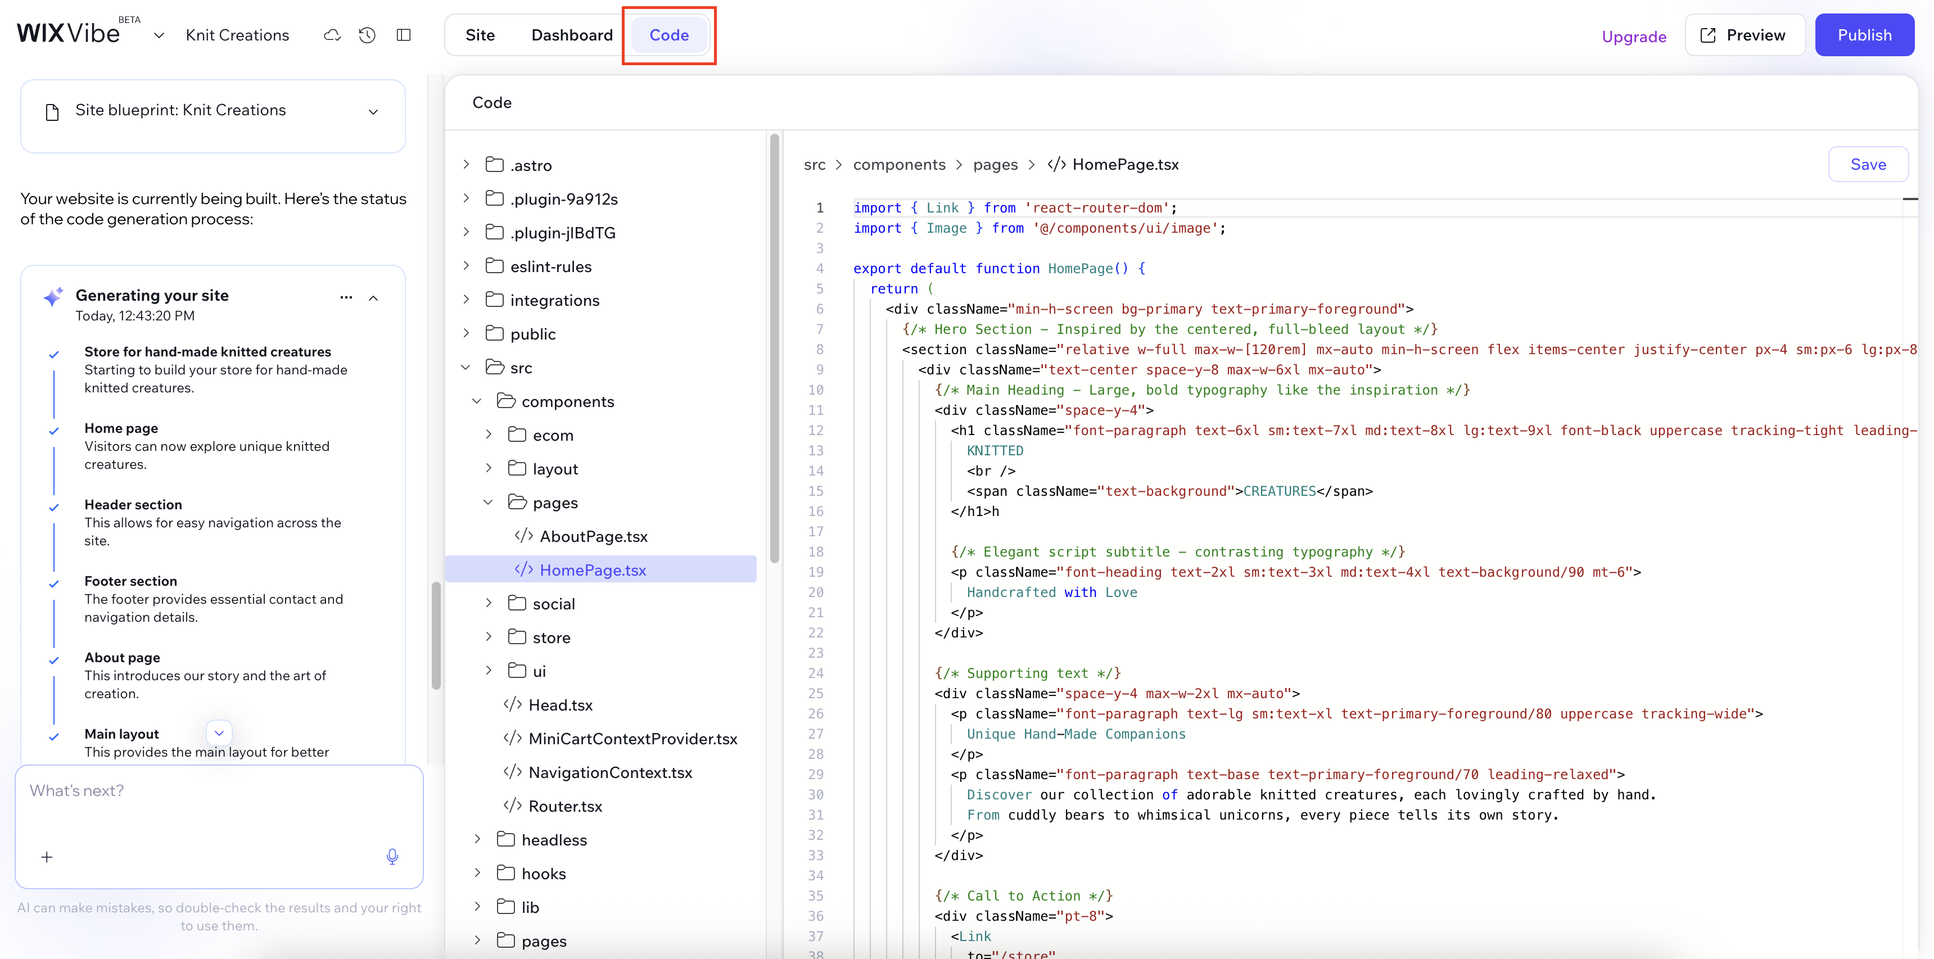Switch to the Site tab
This screenshot has width=1934, height=959.
tap(481, 34)
